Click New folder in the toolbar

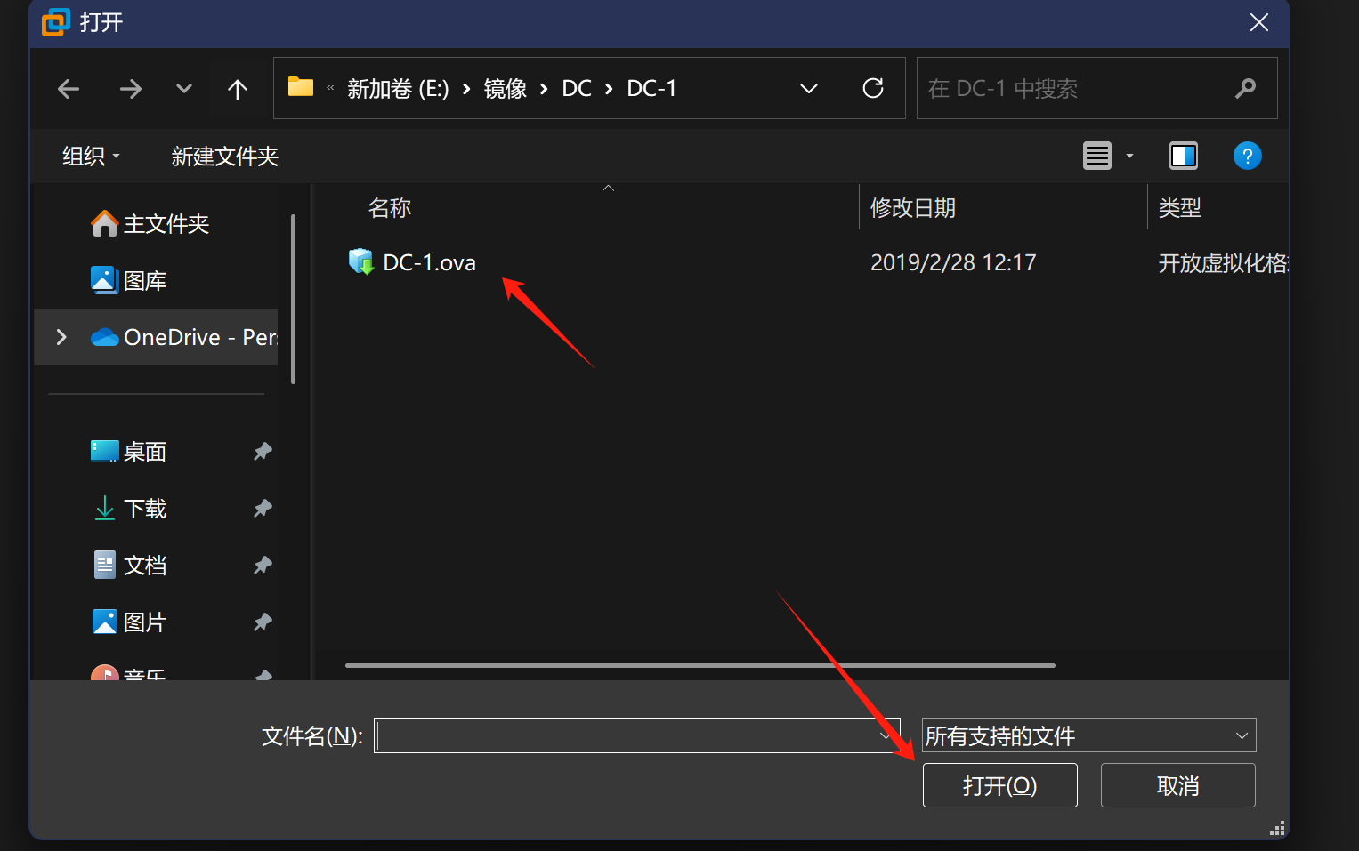pyautogui.click(x=225, y=157)
